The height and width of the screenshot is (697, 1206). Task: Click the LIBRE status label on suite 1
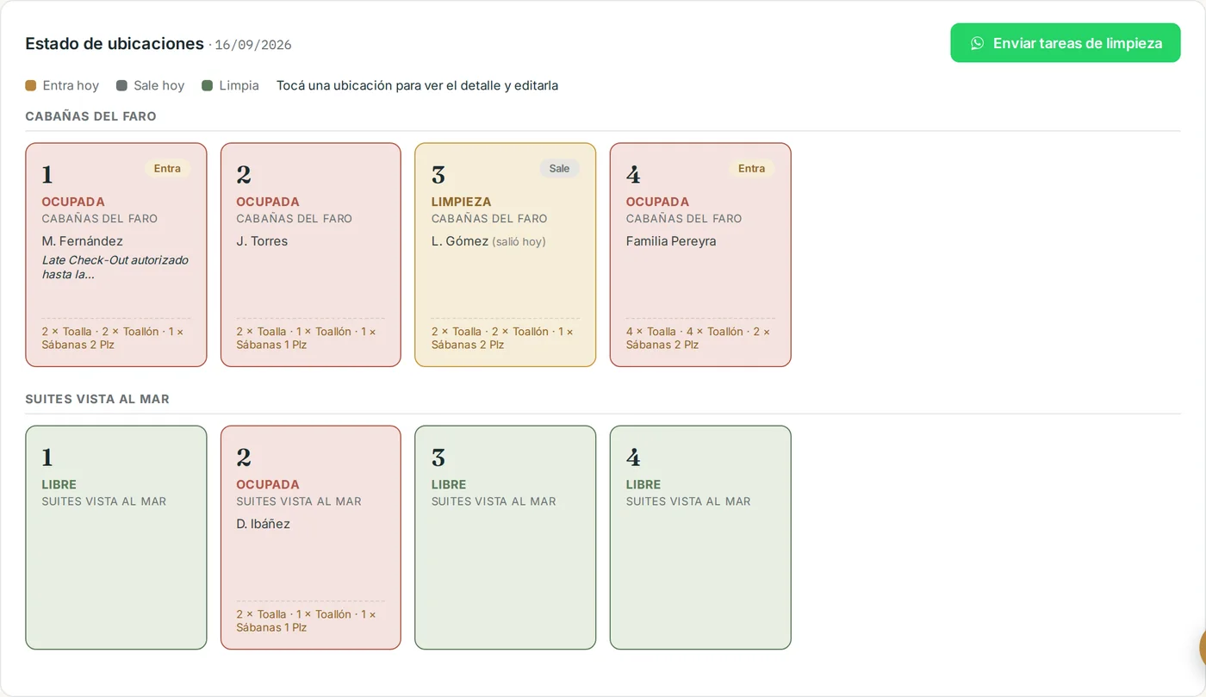point(59,484)
